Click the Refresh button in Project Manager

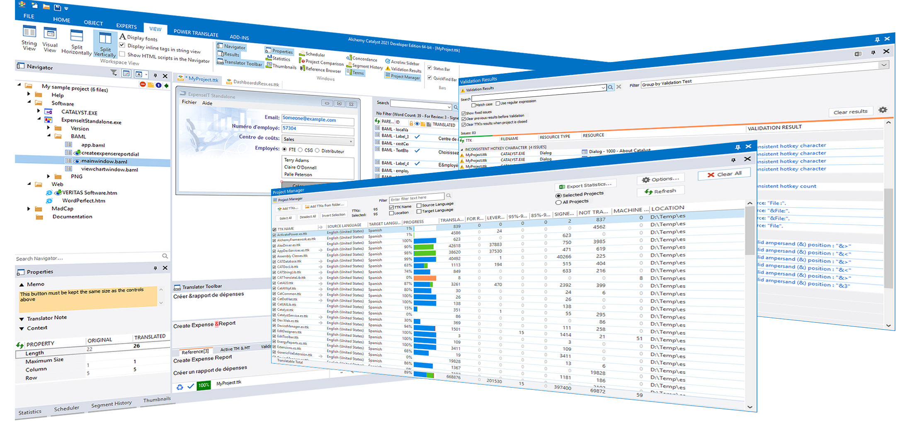pos(660,191)
